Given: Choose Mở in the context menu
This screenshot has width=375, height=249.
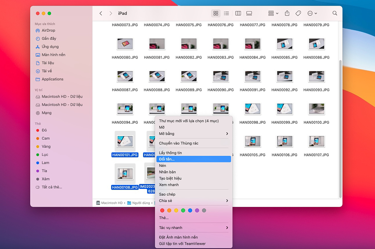Looking at the screenshot, I should tap(194, 127).
